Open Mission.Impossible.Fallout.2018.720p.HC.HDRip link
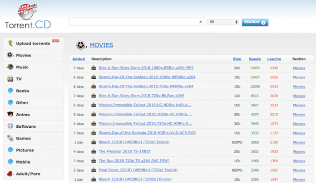316x183 pixels. point(145,124)
